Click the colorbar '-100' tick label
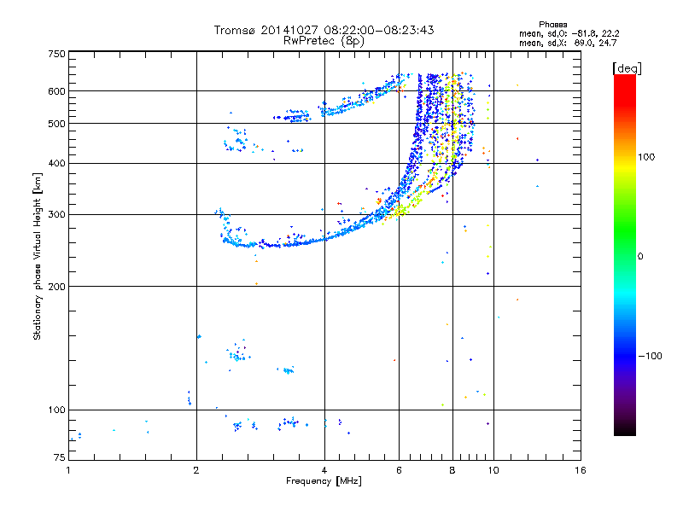 (x=650, y=356)
